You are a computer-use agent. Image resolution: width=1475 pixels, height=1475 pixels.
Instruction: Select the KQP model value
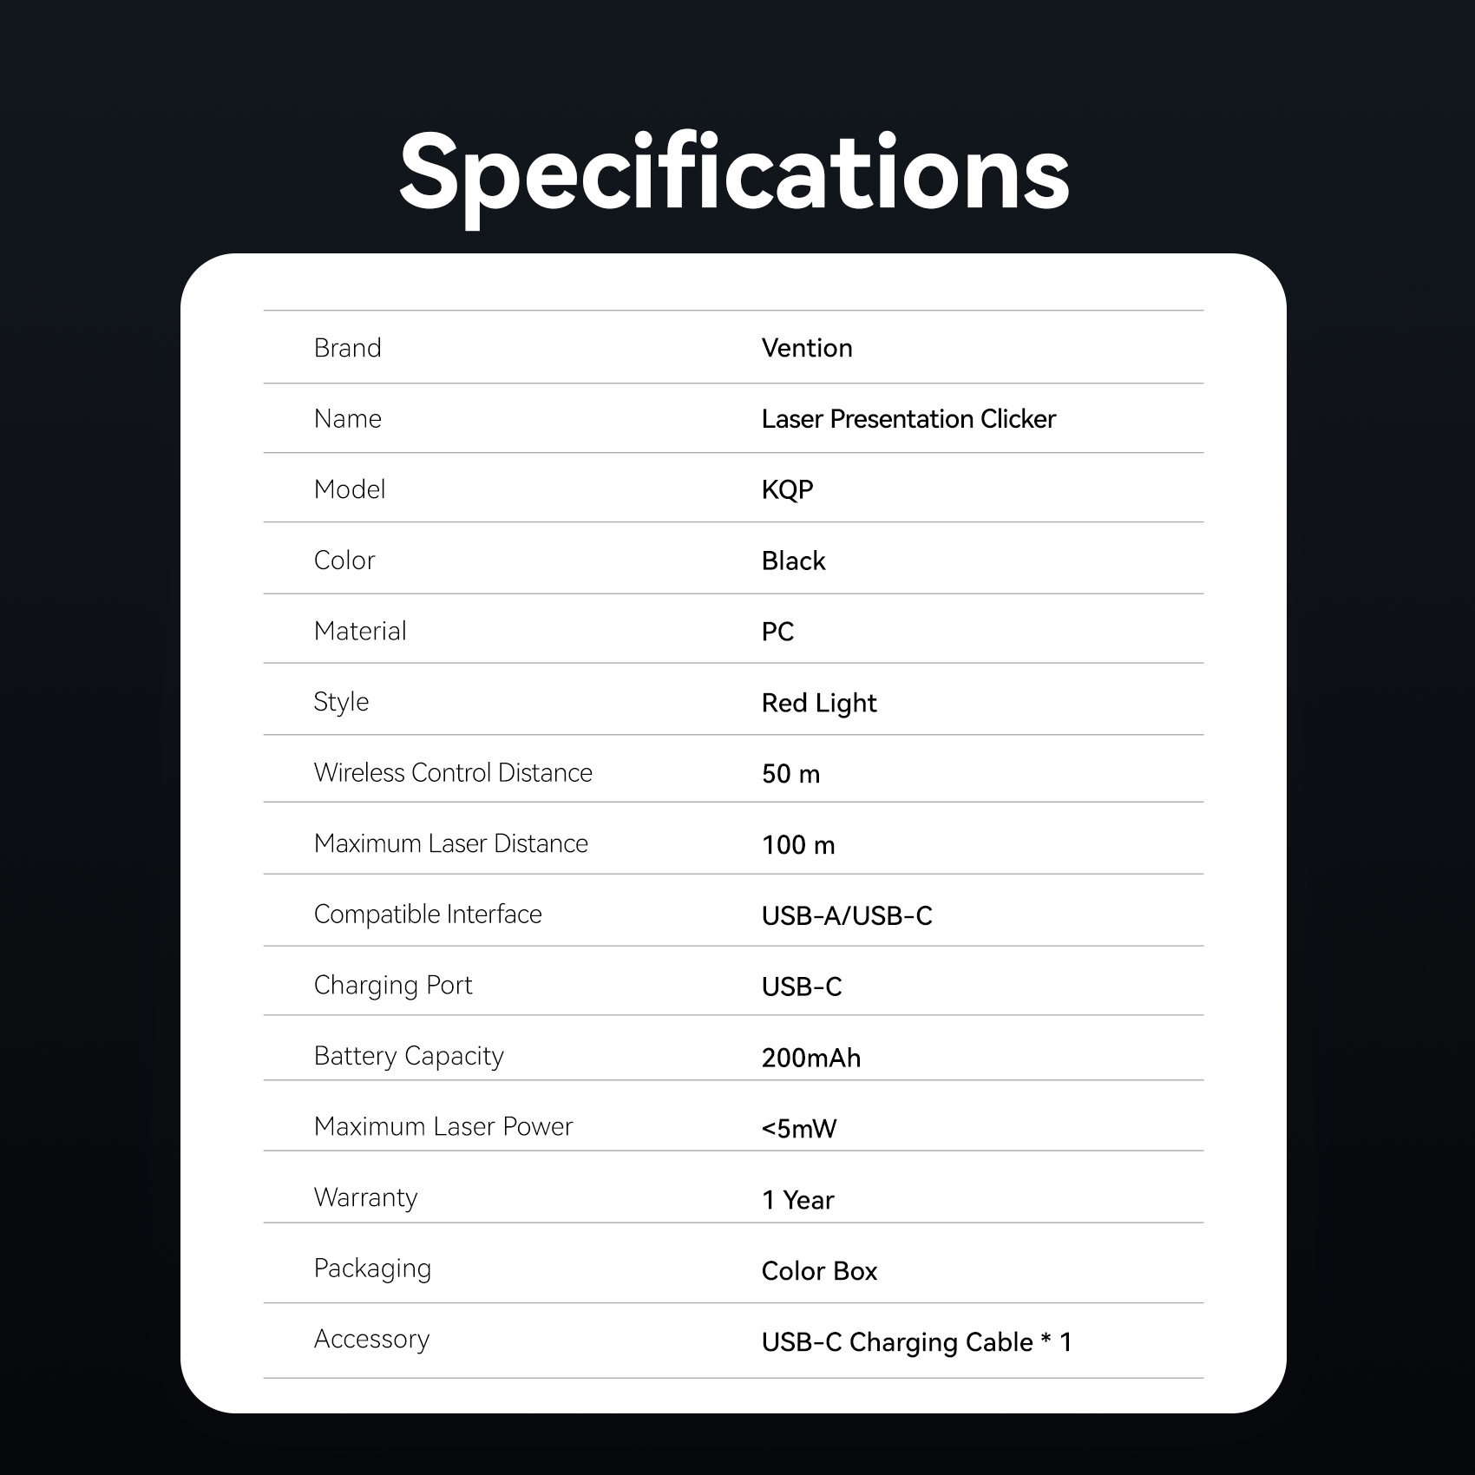coord(787,489)
